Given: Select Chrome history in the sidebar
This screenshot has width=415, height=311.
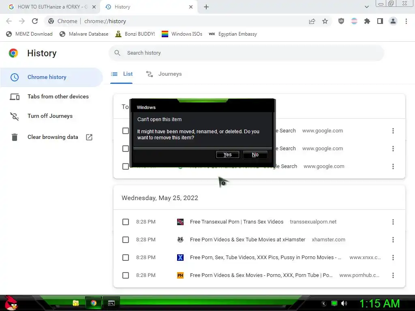Looking at the screenshot, I should click(51, 77).
